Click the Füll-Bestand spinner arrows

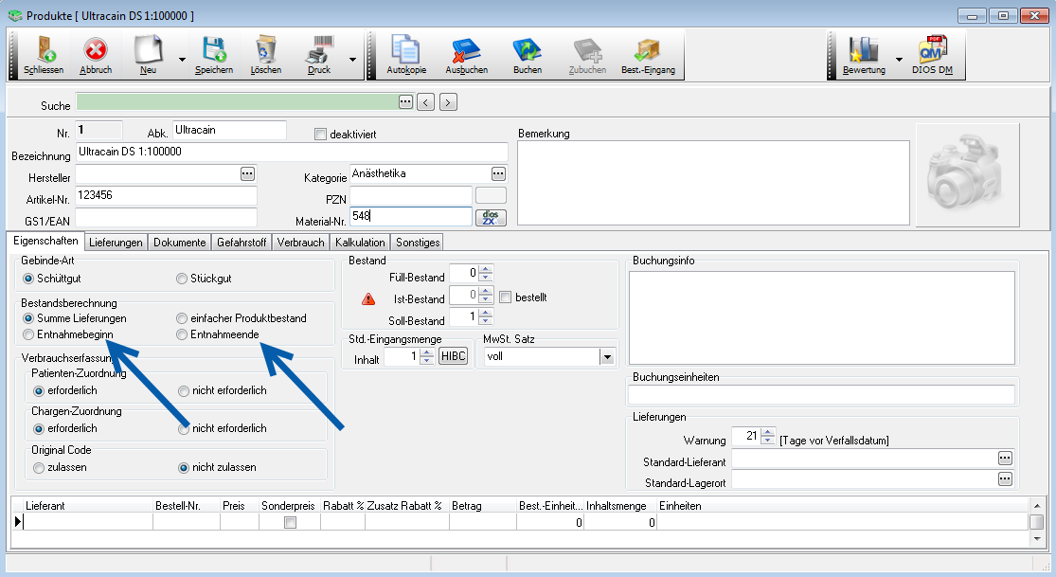coord(486,273)
